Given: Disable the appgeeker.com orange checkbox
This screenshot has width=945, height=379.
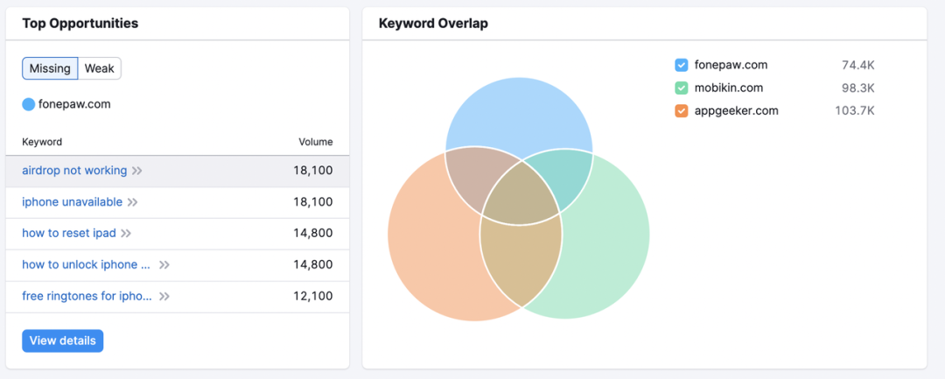Looking at the screenshot, I should 682,110.
